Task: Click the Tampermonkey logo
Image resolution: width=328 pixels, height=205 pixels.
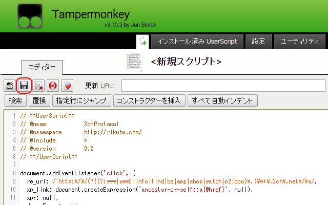Action: coord(32,16)
